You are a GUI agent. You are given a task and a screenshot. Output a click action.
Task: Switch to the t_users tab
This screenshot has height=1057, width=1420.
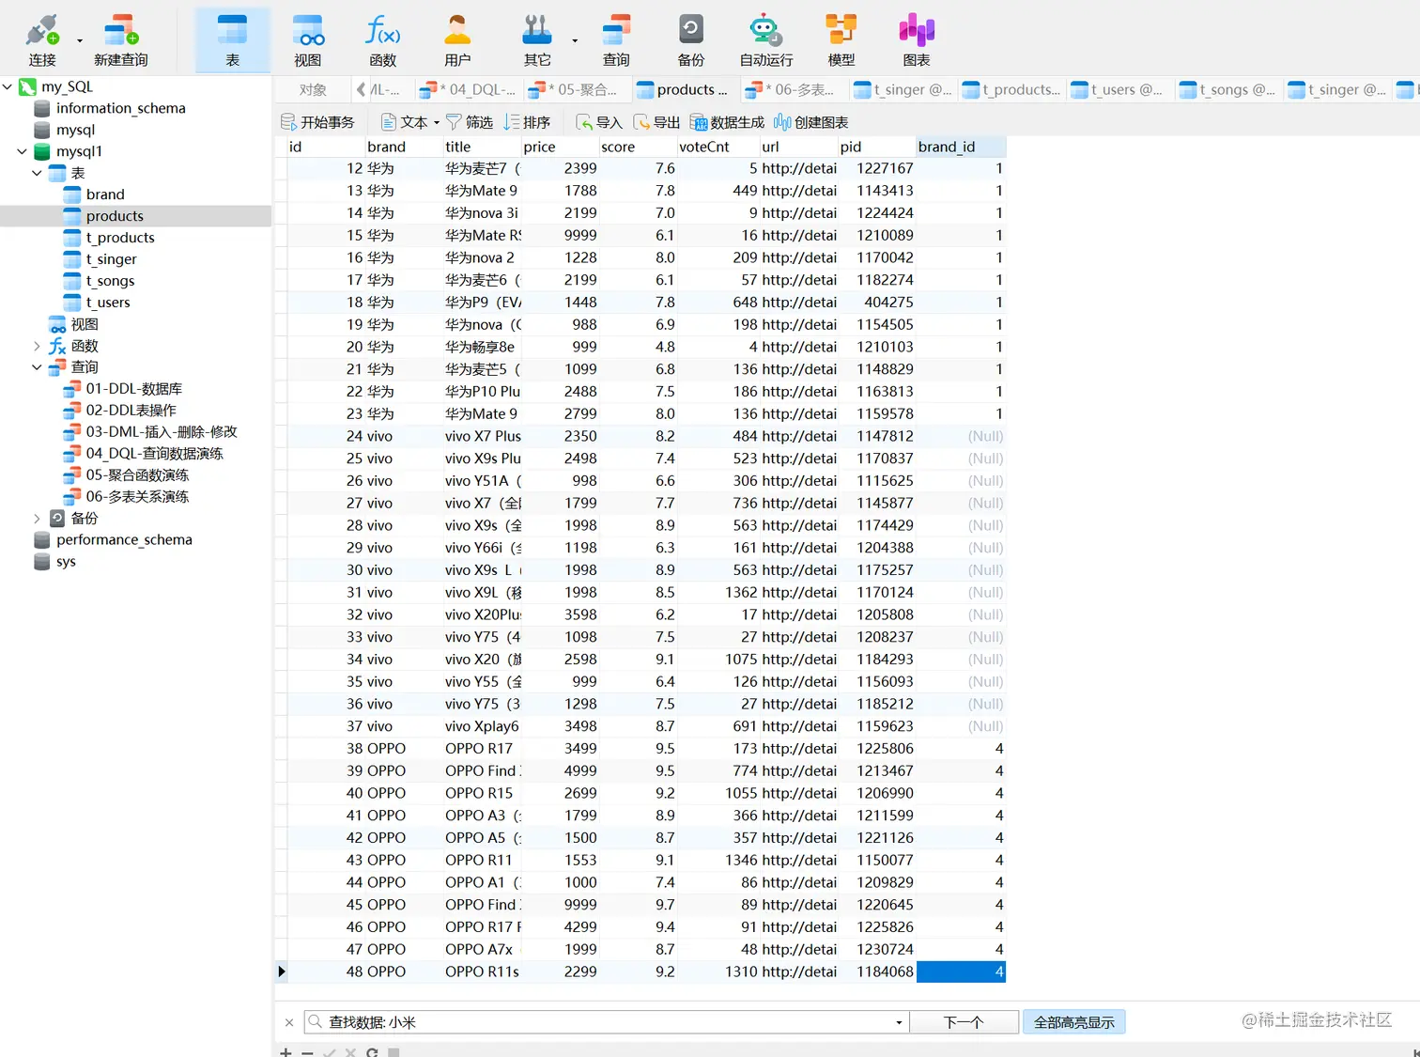tap(1117, 90)
